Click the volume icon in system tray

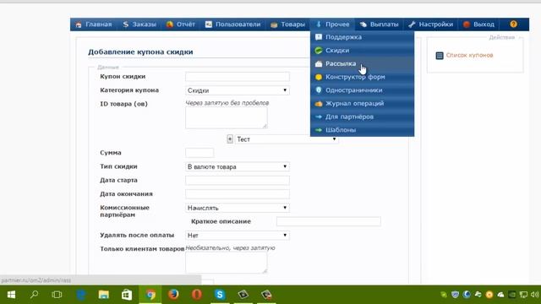535,295
